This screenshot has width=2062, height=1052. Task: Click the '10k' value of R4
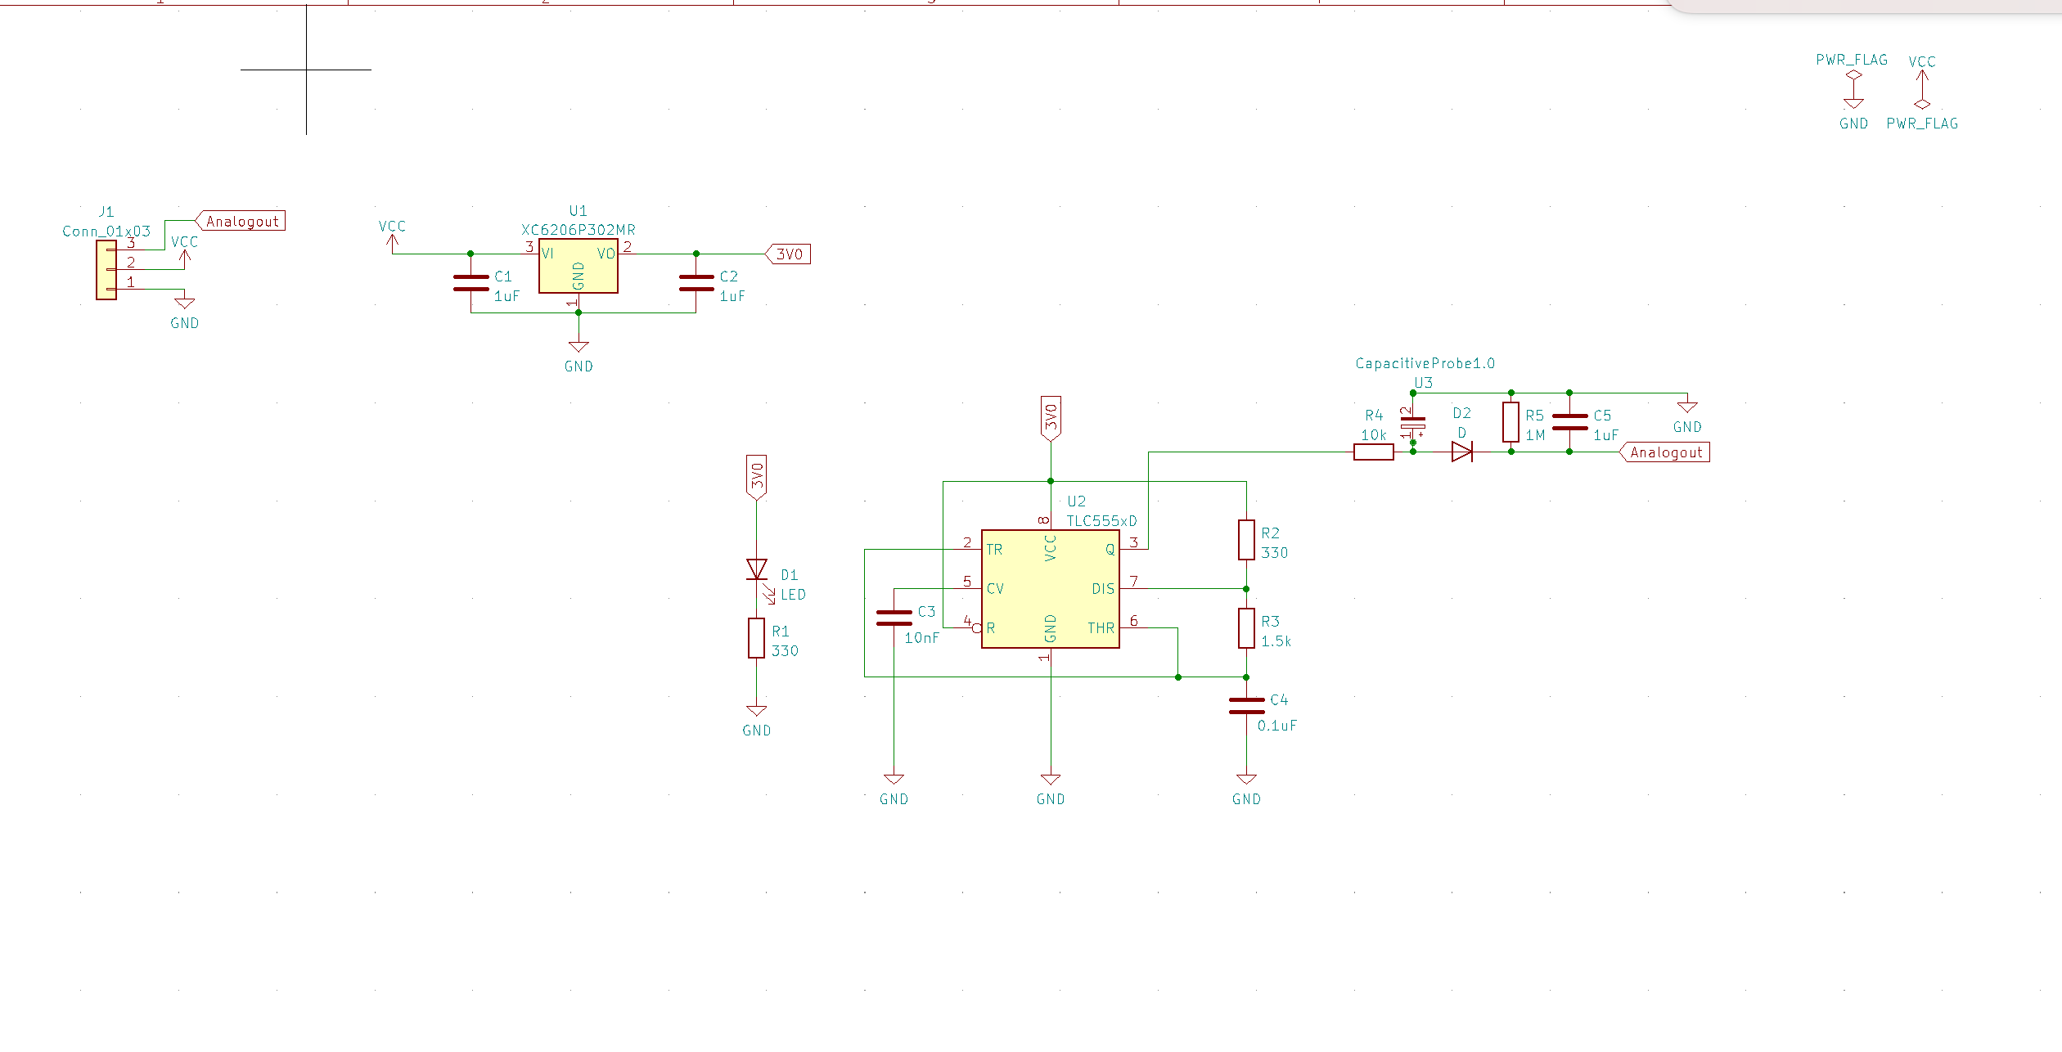point(1374,435)
